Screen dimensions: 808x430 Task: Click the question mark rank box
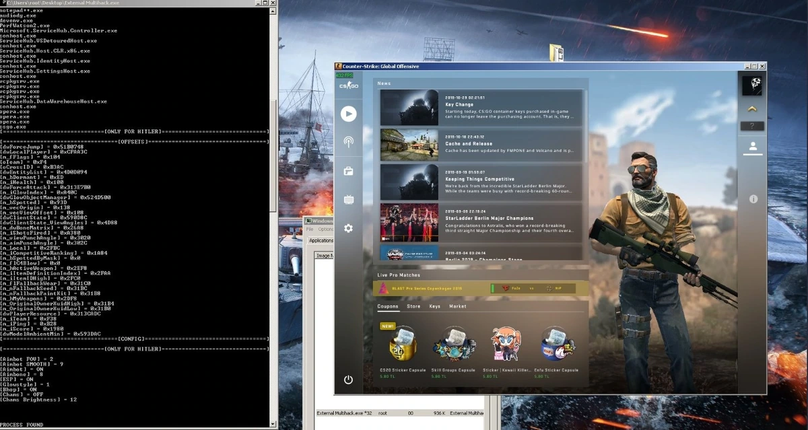[x=752, y=126]
